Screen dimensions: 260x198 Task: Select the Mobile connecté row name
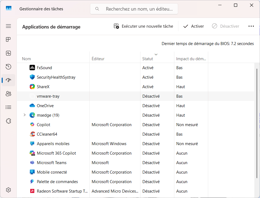click(52, 172)
